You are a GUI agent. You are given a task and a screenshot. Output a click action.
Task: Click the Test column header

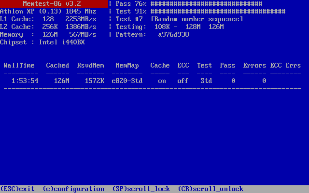205,66
